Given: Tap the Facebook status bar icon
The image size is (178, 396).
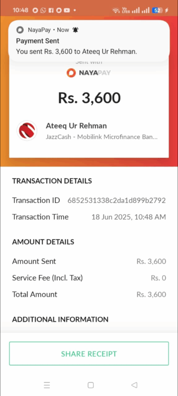Looking at the screenshot, I should point(51,10).
